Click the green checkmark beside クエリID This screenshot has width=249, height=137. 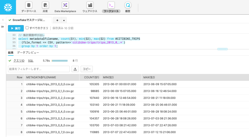point(10,60)
